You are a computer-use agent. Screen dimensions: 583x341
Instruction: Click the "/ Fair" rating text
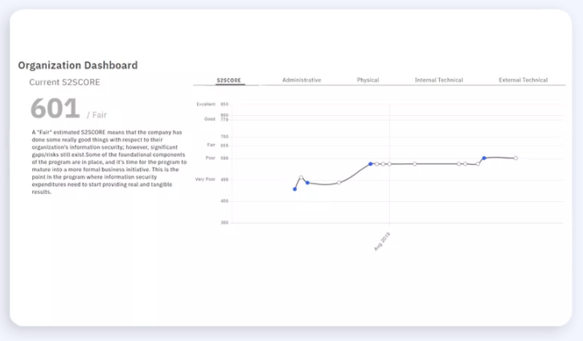pyautogui.click(x=96, y=115)
